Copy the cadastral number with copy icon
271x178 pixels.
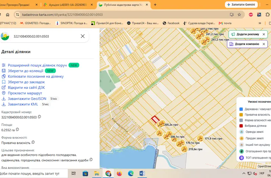click(39, 117)
